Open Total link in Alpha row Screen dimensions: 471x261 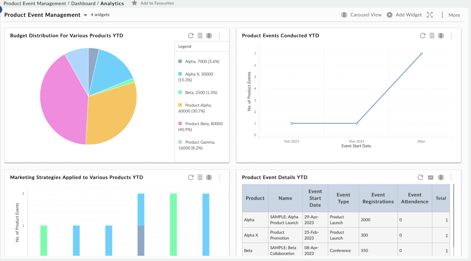point(446,220)
